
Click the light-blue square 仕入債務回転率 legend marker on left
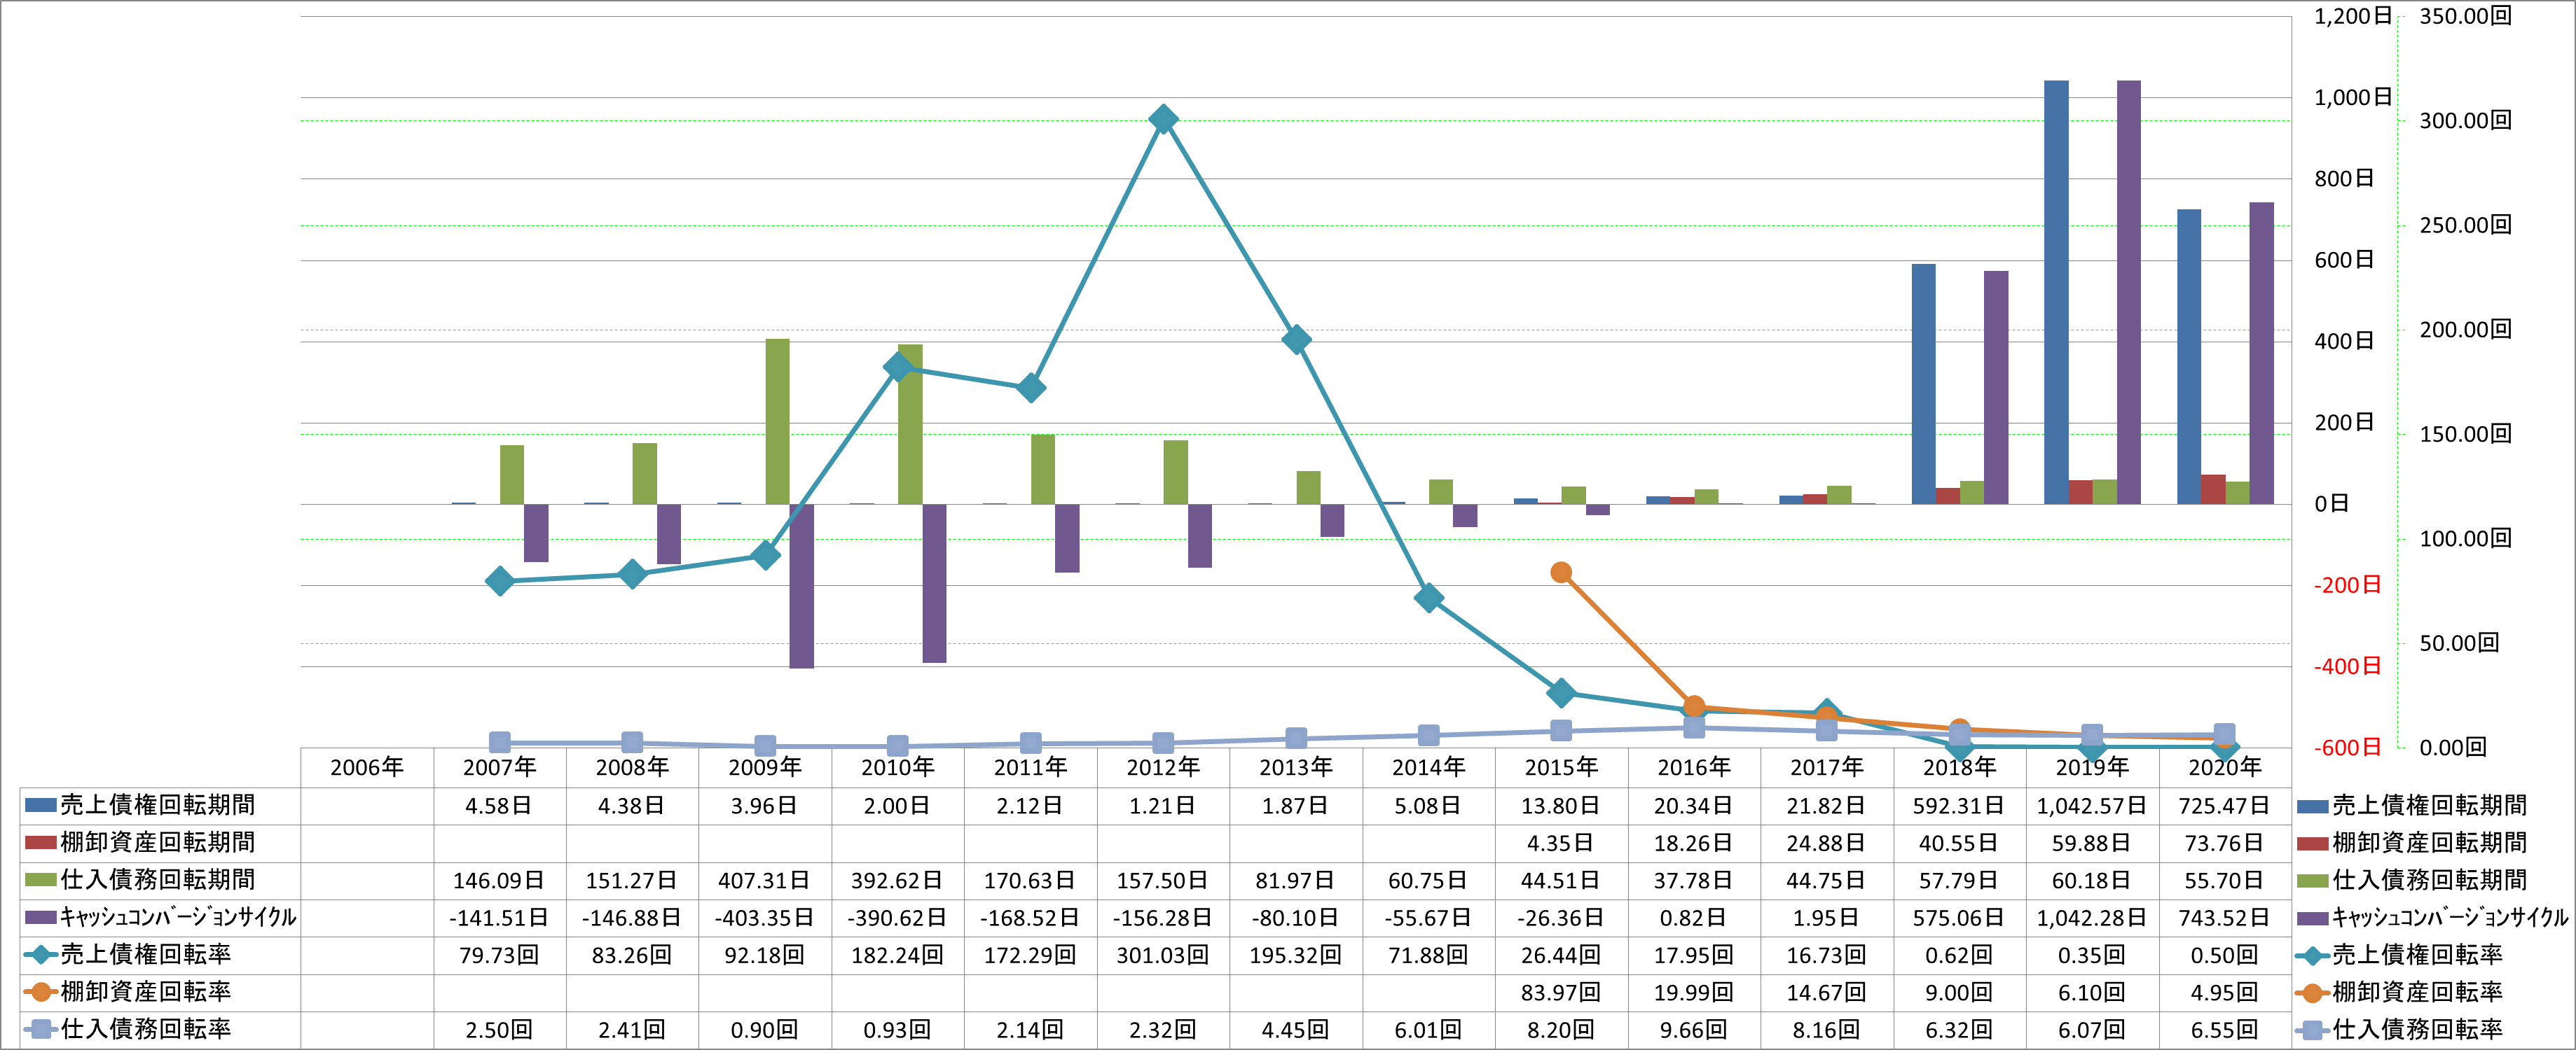click(40, 1029)
